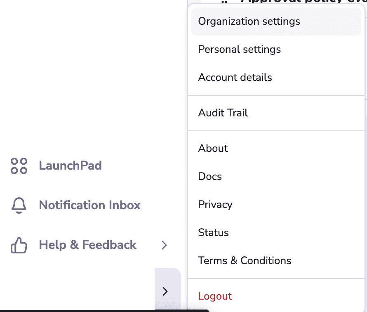This screenshot has height=312, width=367.
Task: Click the Help & Feedback thumbs-up icon
Action: (19, 245)
